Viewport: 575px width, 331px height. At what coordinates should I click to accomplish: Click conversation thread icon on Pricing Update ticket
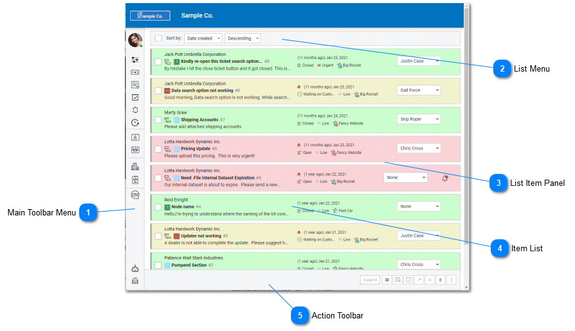(168, 149)
